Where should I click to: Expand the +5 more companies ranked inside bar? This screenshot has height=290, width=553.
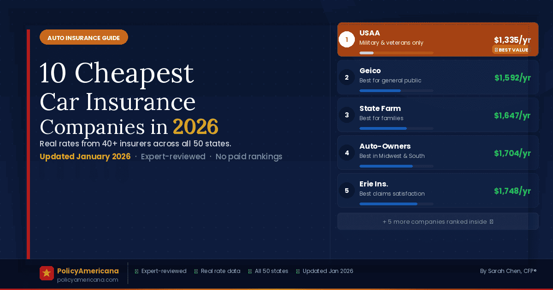tap(438, 221)
